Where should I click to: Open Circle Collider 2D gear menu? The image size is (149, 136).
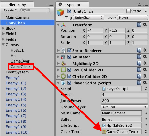[145, 76]
